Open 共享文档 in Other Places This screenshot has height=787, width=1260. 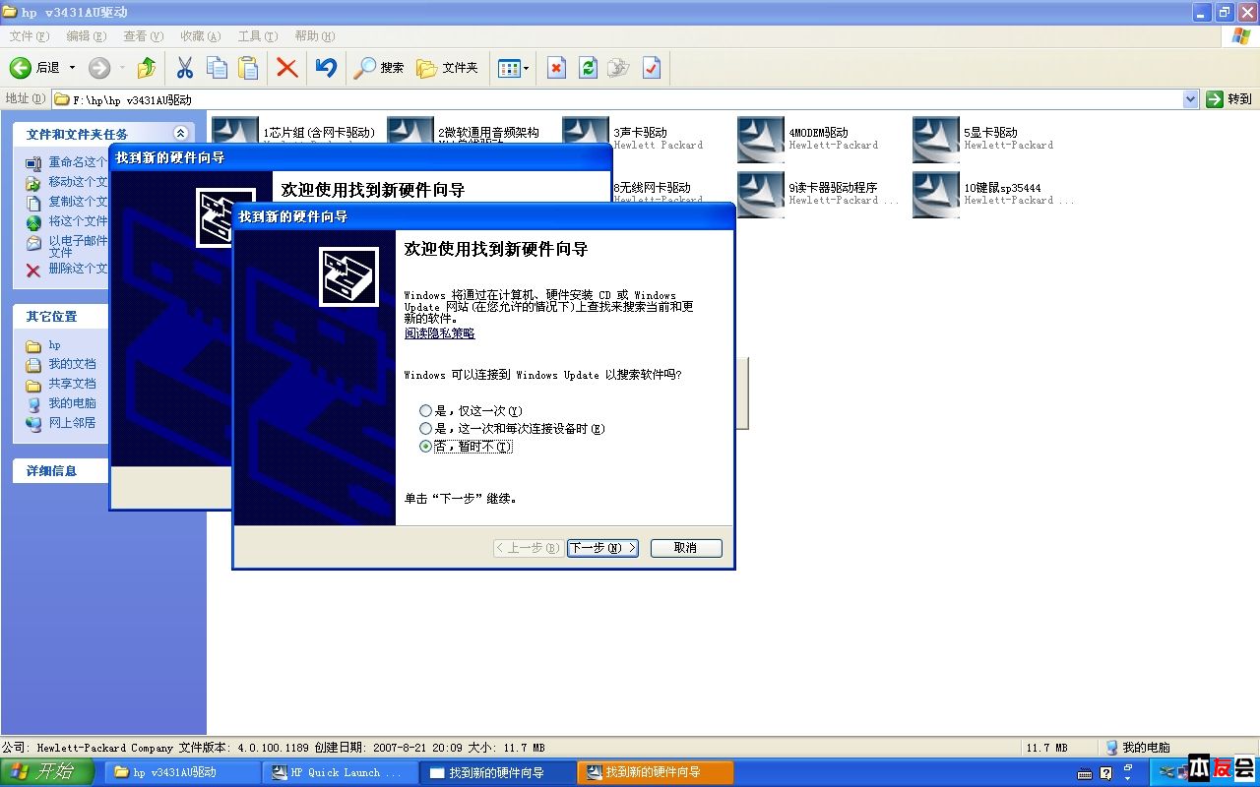72,384
